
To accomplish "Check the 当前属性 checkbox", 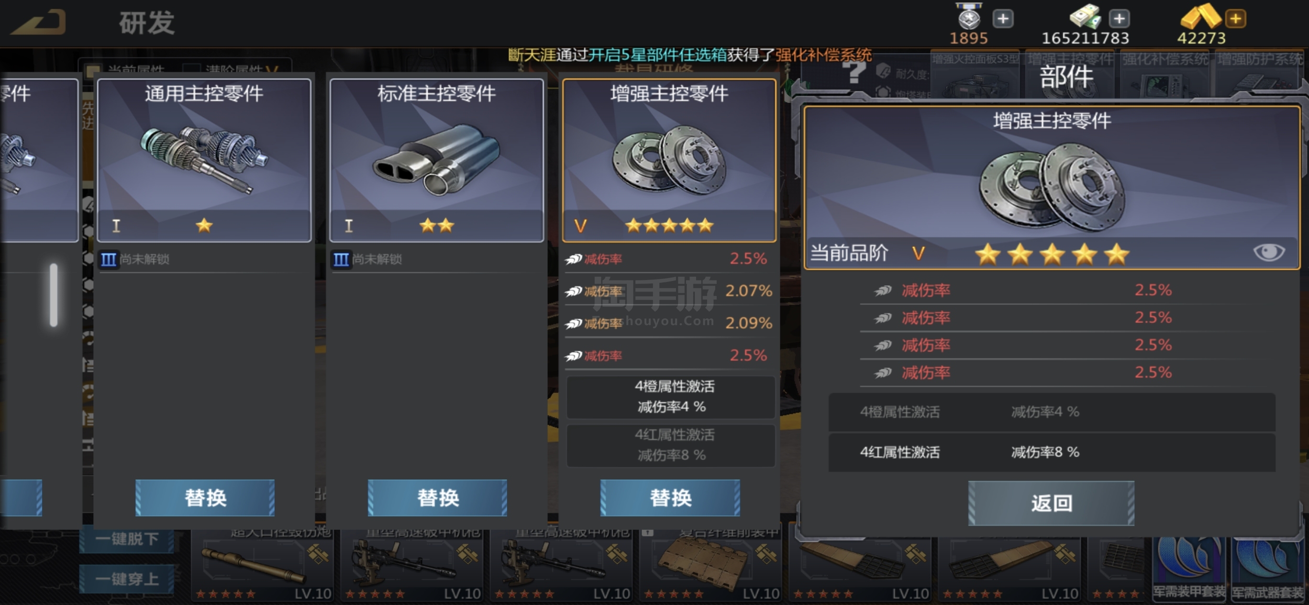I will 93,70.
